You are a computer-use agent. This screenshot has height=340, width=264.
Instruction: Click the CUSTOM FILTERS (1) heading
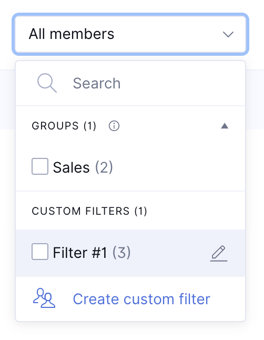pos(89,211)
